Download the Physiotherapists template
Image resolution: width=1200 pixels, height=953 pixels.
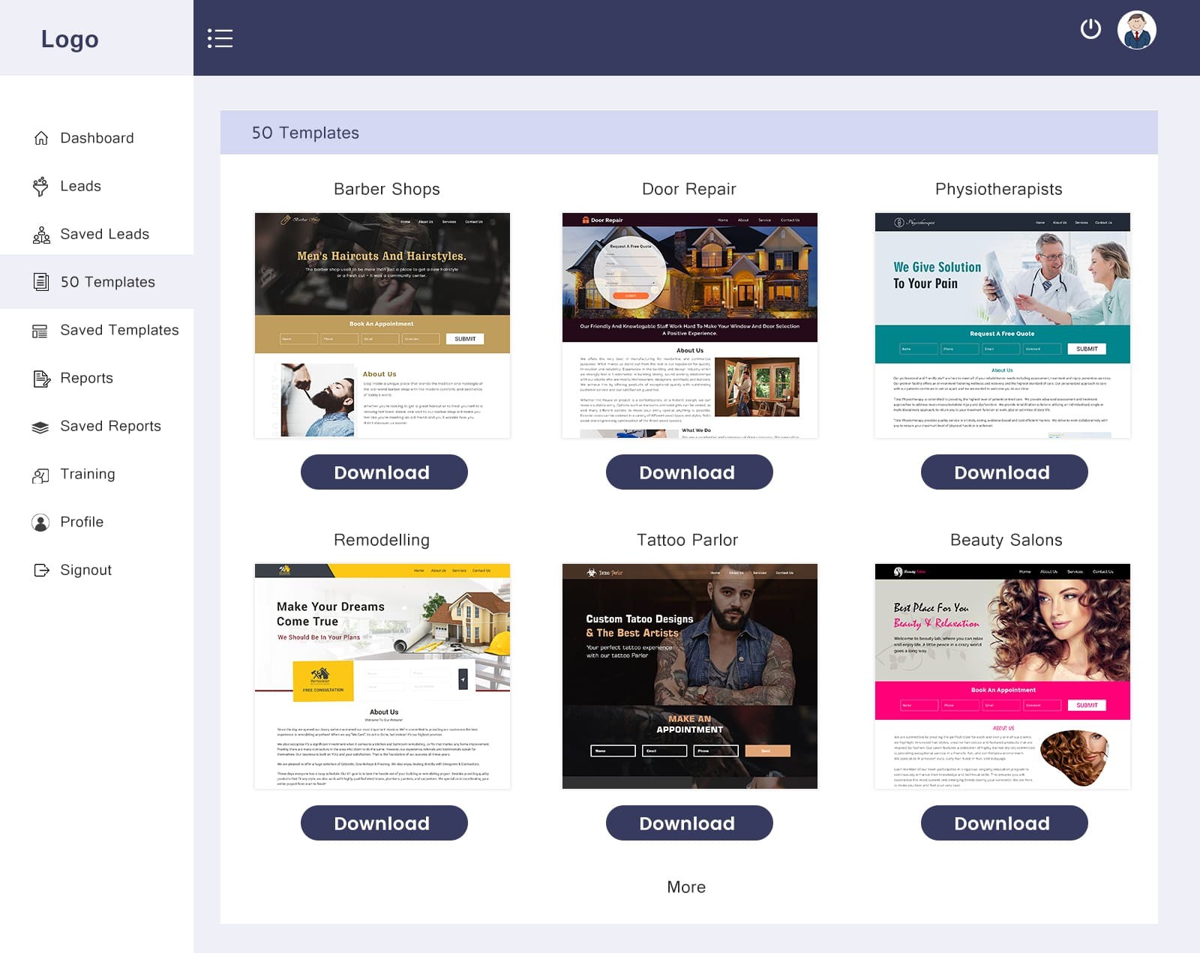pyautogui.click(x=1004, y=472)
